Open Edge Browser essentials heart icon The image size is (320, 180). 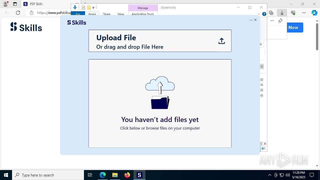coord(293,13)
